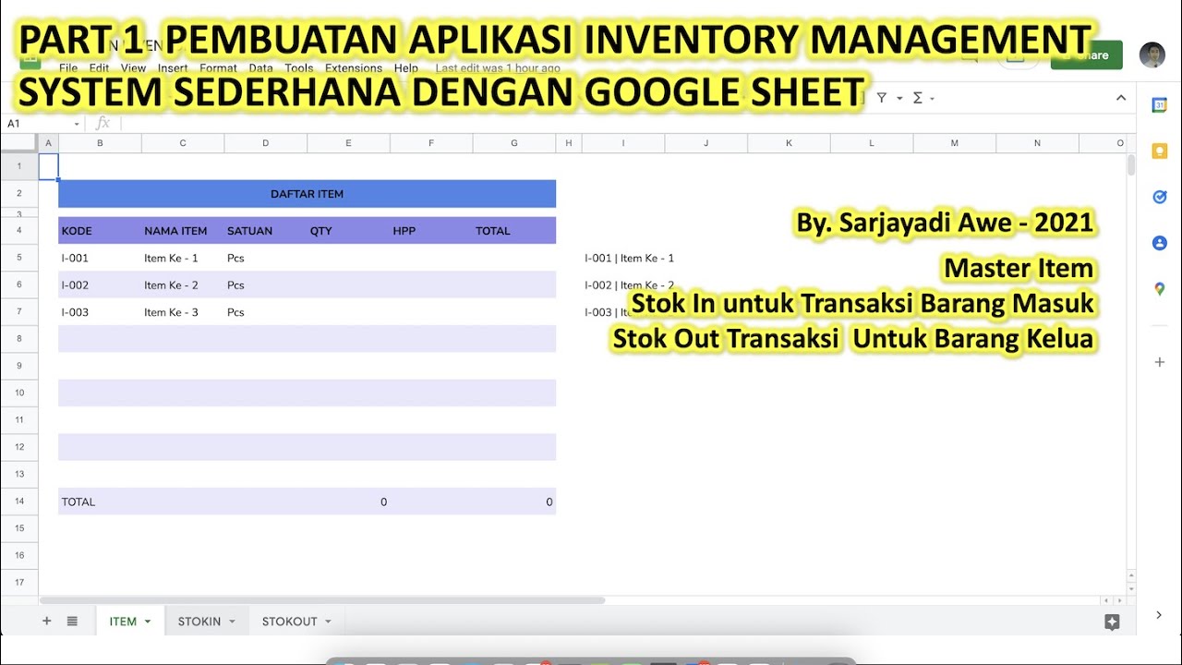This screenshot has height=665, width=1182.
Task: Select the HPP header cell
Action: 431,231
